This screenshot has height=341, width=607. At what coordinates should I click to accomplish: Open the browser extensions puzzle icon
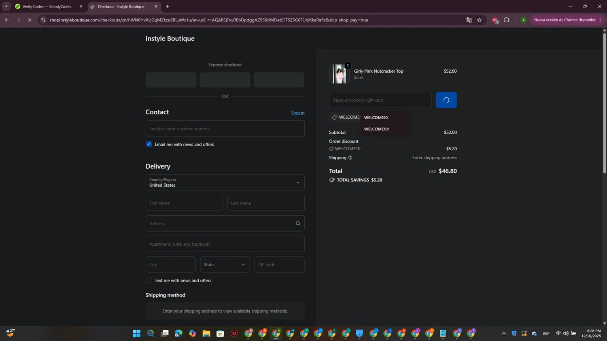tap(506, 20)
